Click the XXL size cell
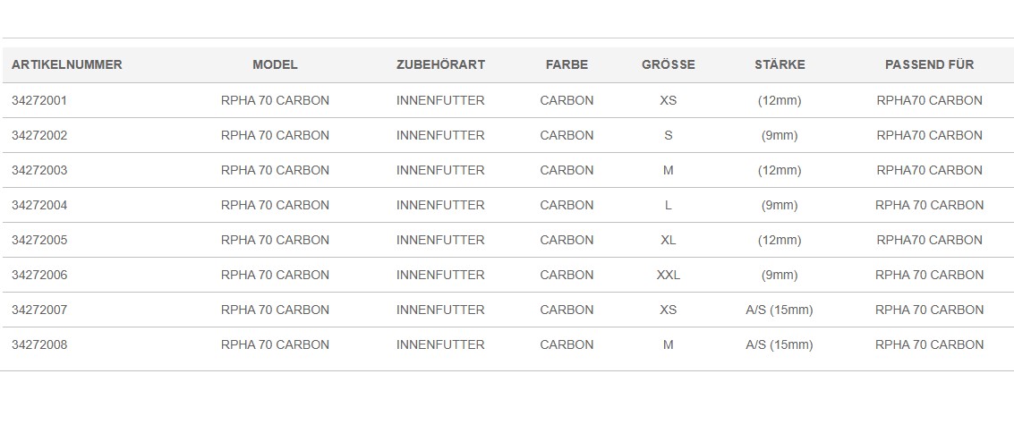This screenshot has height=425, width=1014. tap(668, 275)
